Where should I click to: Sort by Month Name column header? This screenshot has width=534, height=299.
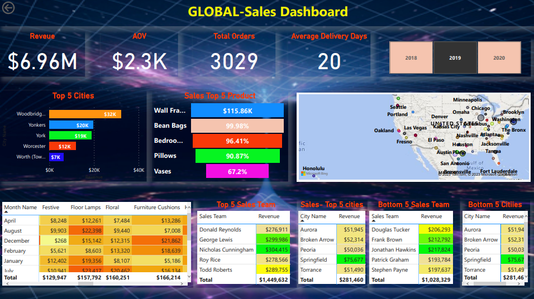tap(21, 207)
